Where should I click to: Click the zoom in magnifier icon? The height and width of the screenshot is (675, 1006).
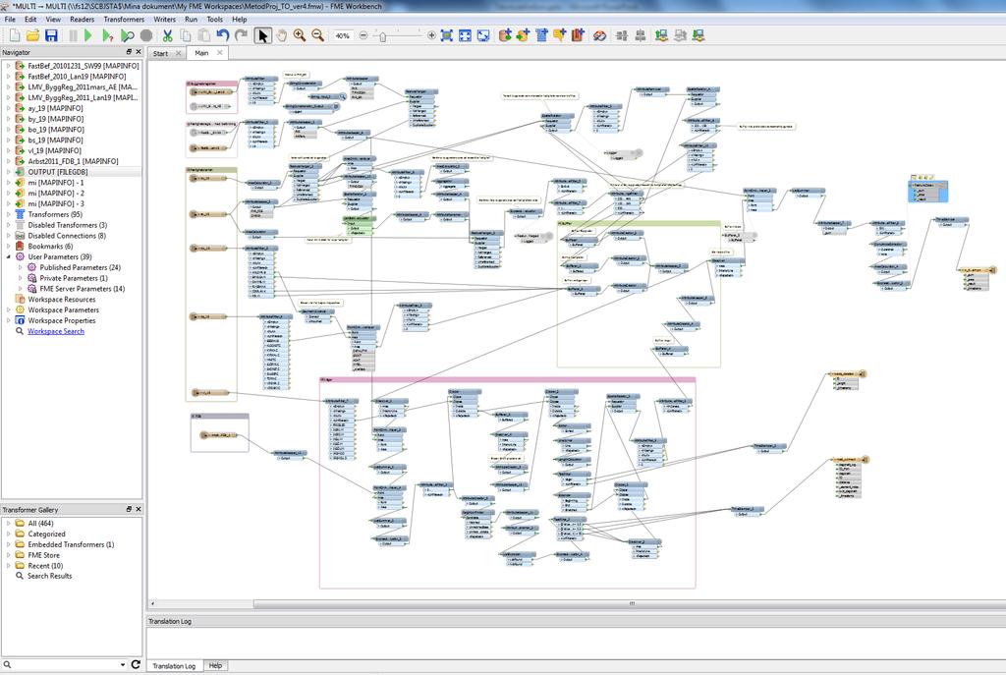tap(300, 35)
